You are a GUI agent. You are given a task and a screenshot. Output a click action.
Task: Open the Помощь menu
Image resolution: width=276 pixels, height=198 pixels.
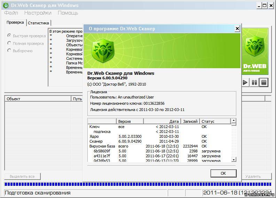(x=68, y=13)
